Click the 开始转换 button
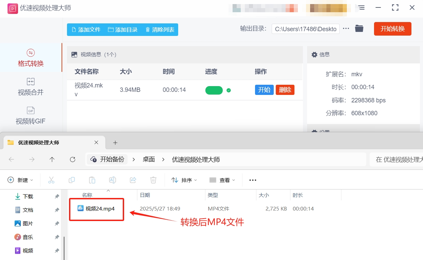Screen dimensions: 423x260 (x=392, y=29)
